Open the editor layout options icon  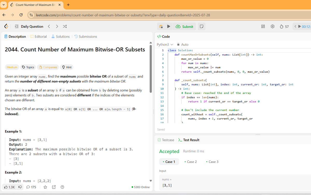(x=263, y=26)
